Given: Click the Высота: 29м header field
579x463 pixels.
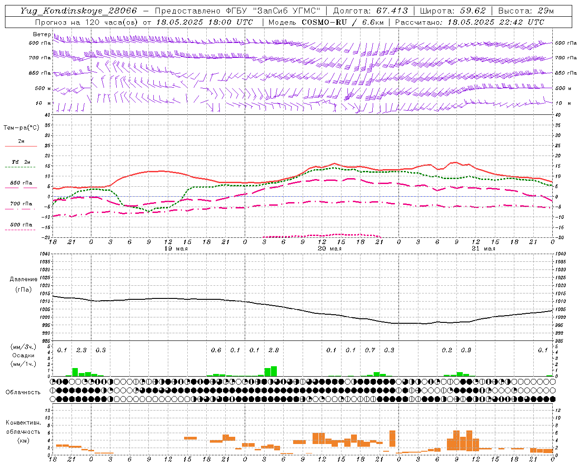Looking at the screenshot, I should [526, 11].
